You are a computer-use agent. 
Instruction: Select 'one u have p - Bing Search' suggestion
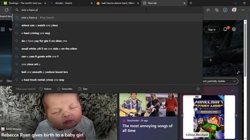(x=107, y=17)
